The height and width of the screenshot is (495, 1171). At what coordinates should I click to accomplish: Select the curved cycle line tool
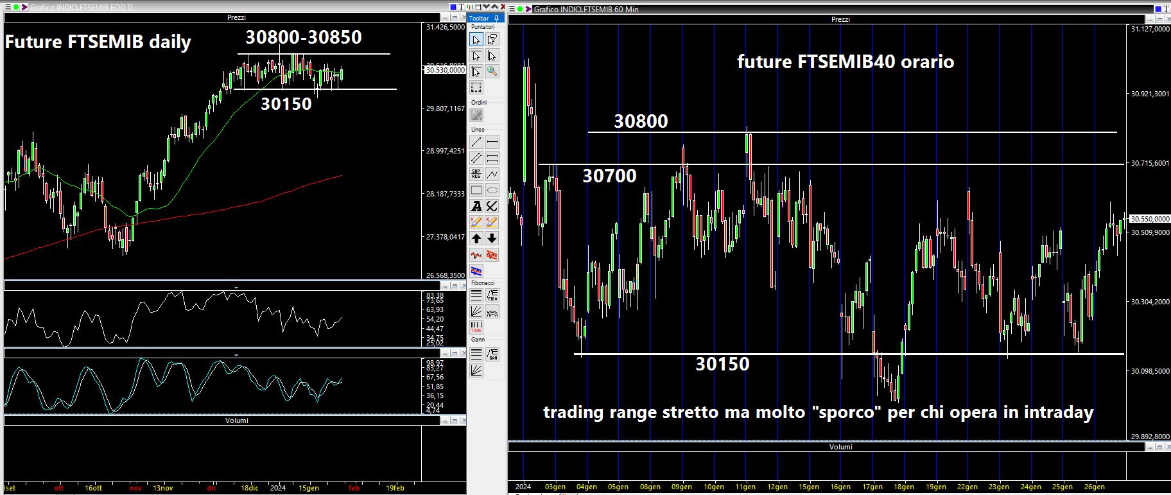click(492, 206)
